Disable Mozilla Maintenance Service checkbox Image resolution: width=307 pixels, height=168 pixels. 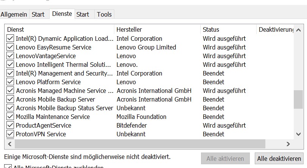(10, 116)
